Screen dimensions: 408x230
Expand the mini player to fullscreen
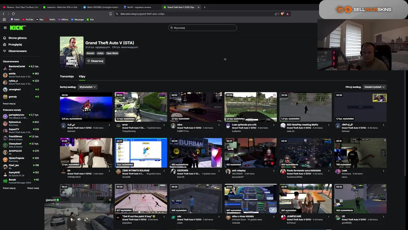(86, 219)
